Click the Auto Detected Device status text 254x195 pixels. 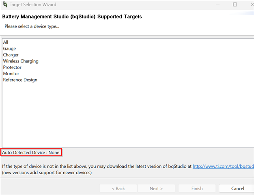point(31,152)
